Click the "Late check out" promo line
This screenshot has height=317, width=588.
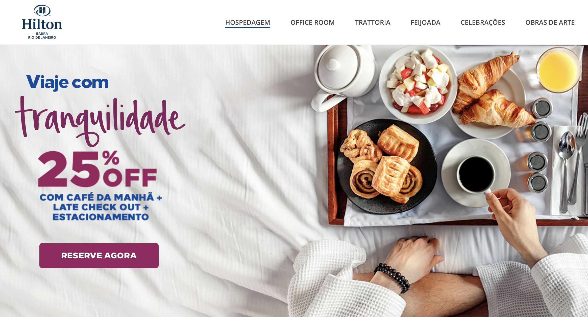101,207
